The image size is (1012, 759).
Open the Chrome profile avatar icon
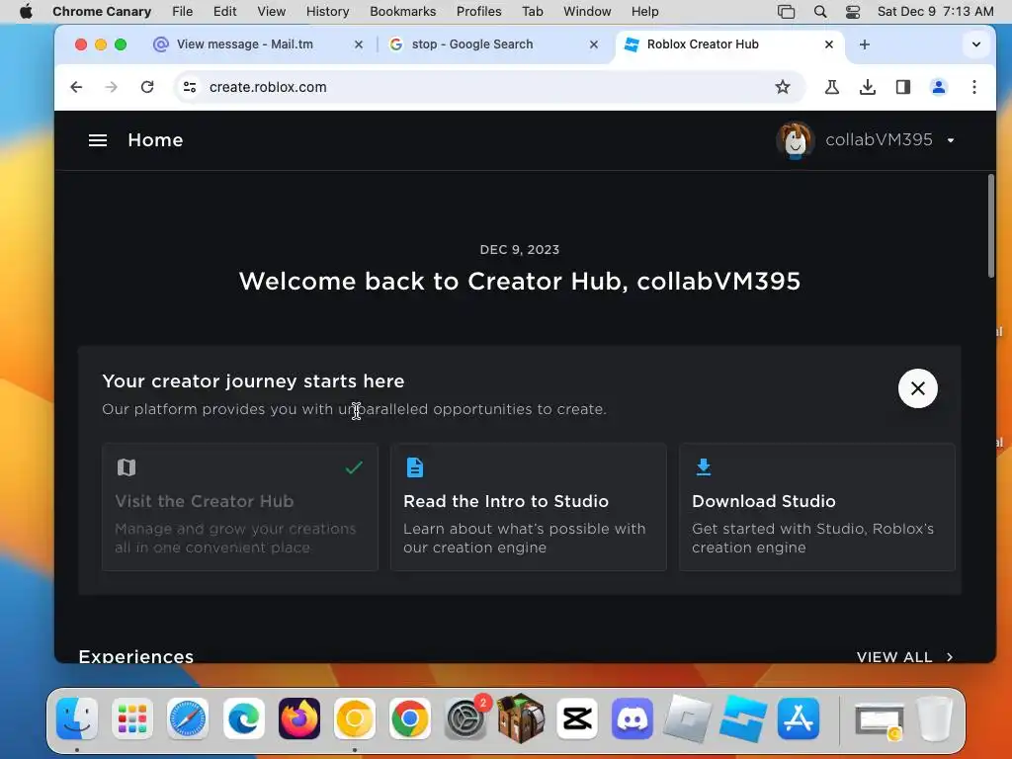(x=939, y=87)
